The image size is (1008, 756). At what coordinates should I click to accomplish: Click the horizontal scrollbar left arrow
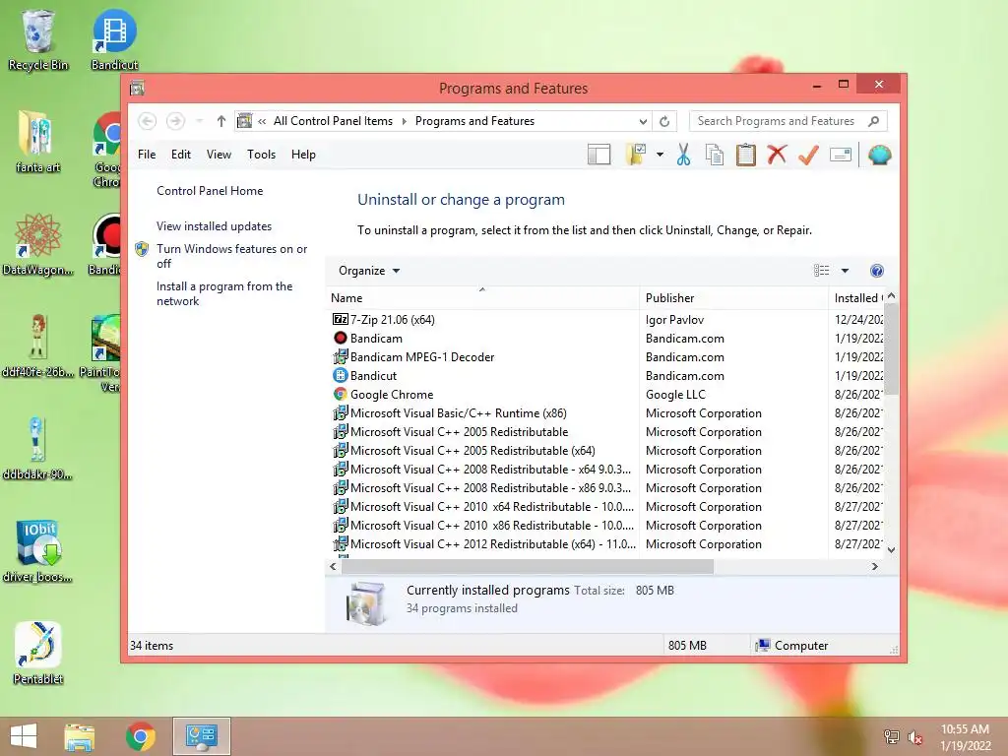tap(333, 566)
